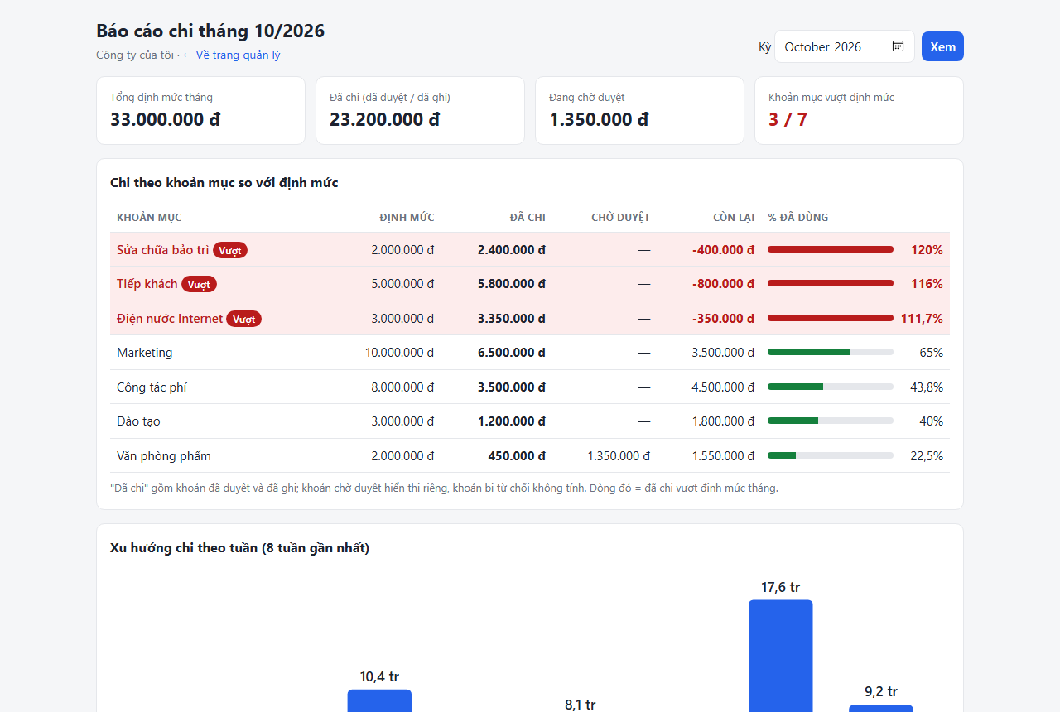Click the Vượt badge on Điện nước Internet
Screen dimensions: 1060x712
coord(243,319)
